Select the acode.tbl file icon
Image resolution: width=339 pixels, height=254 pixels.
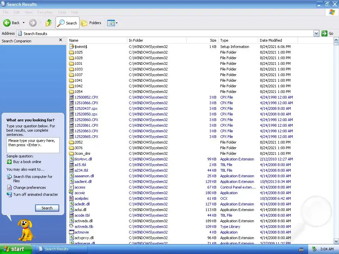(72, 215)
